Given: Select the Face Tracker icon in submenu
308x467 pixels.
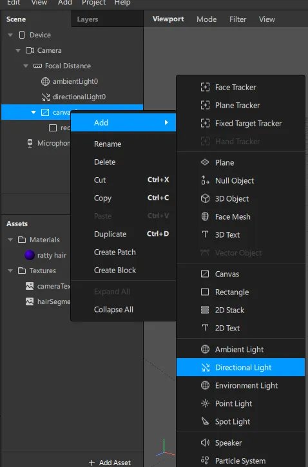Looking at the screenshot, I should point(205,87).
